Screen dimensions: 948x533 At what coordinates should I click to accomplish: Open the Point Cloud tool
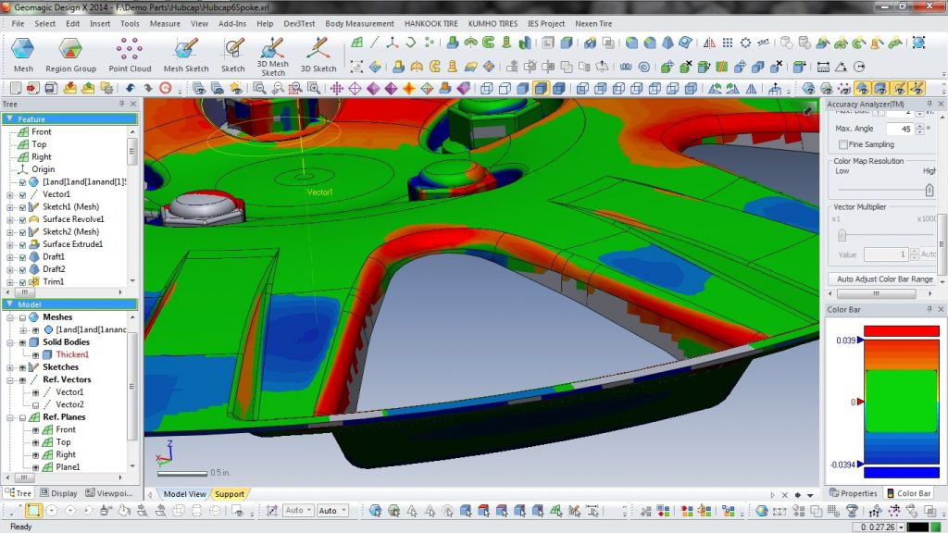pos(130,55)
